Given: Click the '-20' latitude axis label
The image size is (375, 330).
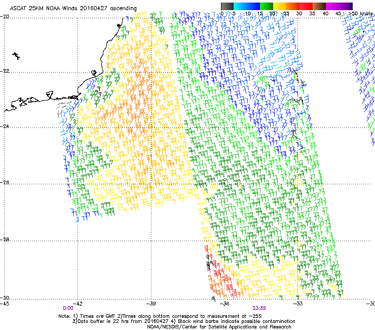Looking at the screenshot, I should 5,17.
